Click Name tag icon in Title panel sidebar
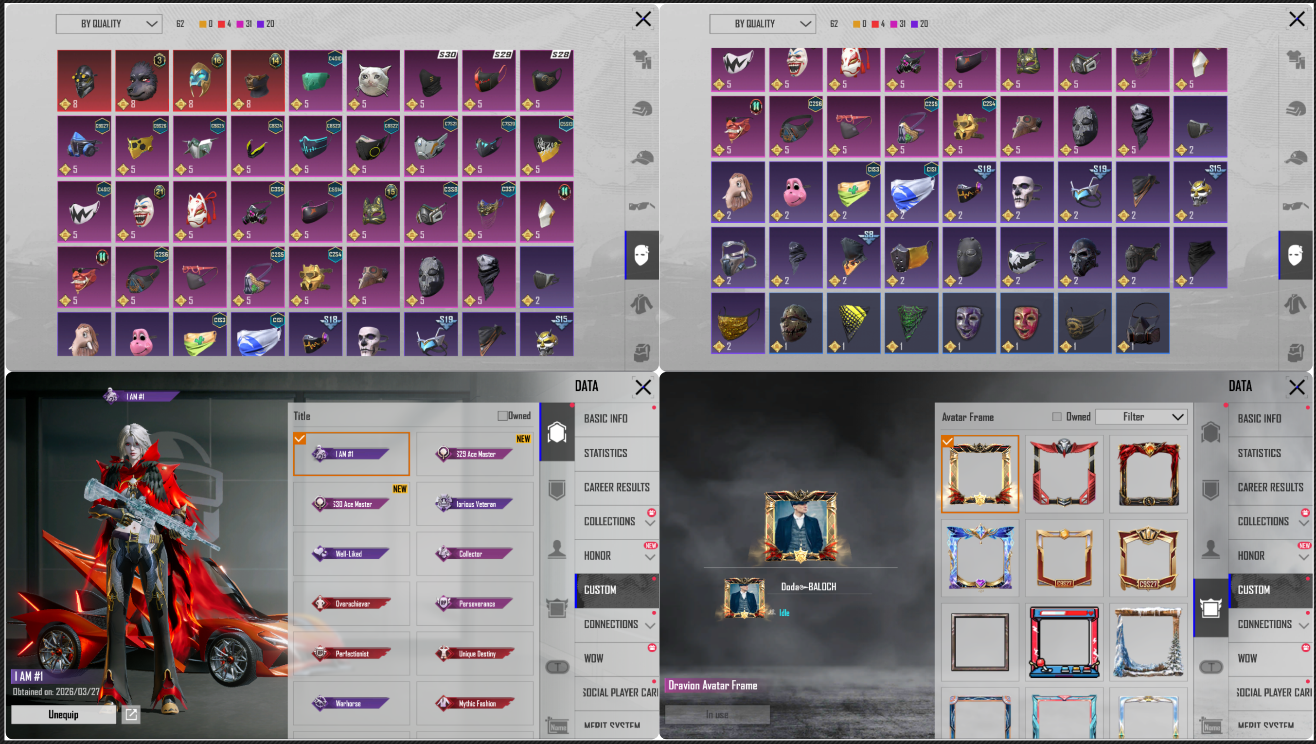 557,726
